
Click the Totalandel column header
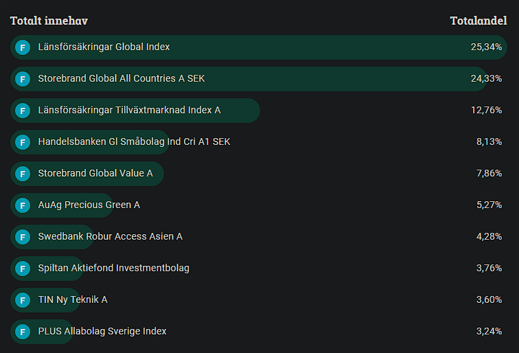click(478, 21)
